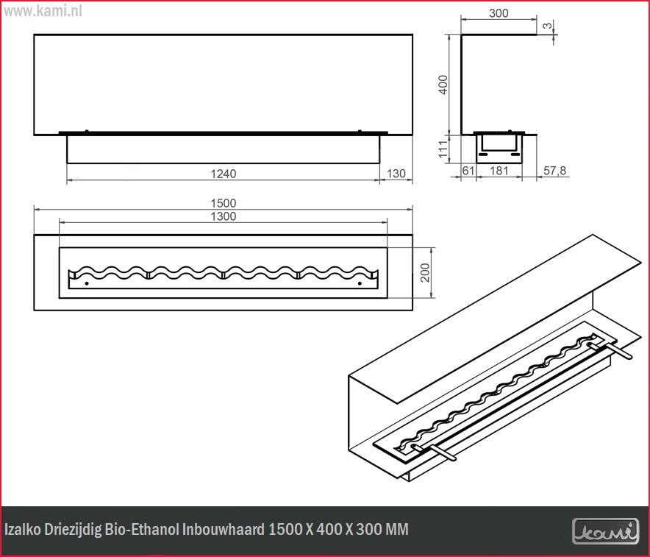Click the 300 dimension on side view
Viewport: 650px width, 557px height.
(x=498, y=13)
